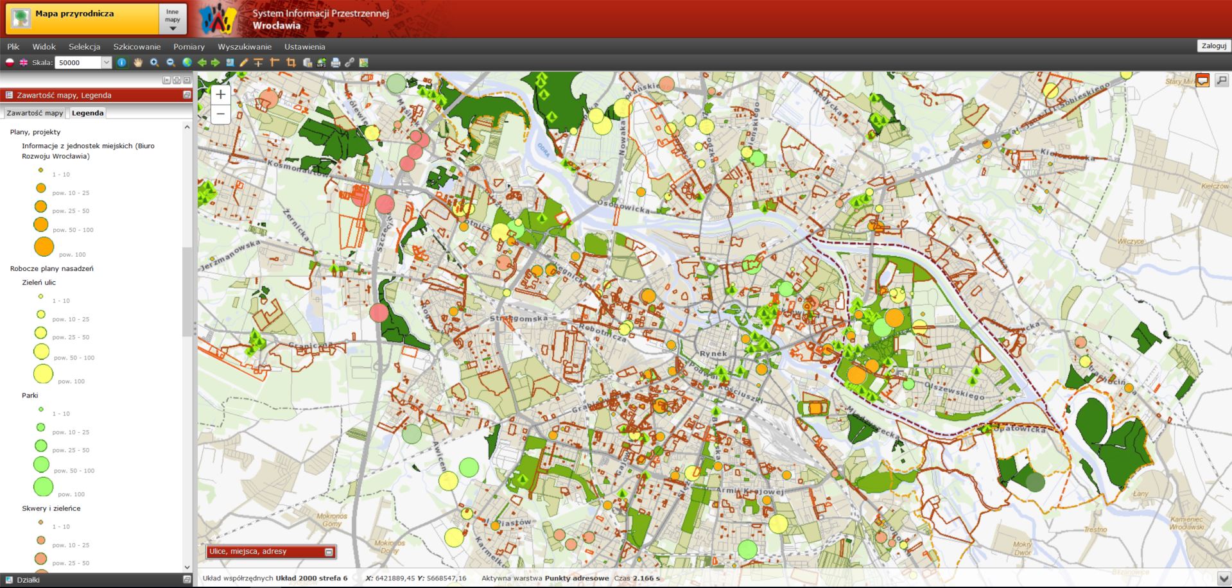Viewport: 1232px width, 588px height.
Task: Click the print map icon
Action: (x=335, y=62)
